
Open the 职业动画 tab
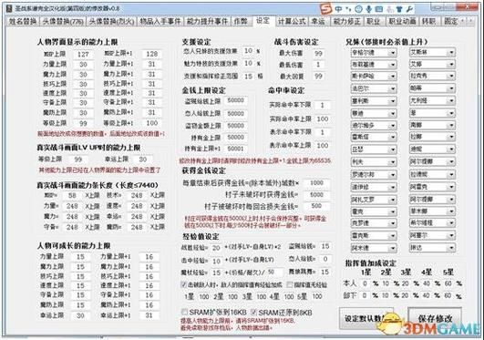tap(402, 21)
